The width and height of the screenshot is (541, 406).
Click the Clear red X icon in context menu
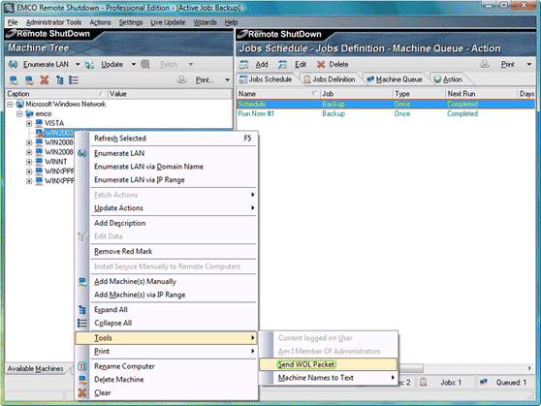coord(82,392)
